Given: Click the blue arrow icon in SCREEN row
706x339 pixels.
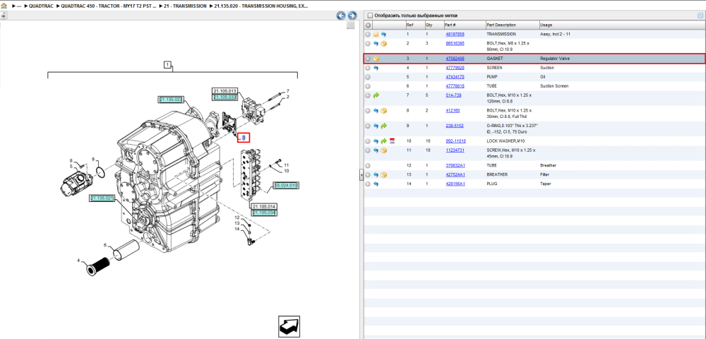Looking at the screenshot, I should (376, 68).
